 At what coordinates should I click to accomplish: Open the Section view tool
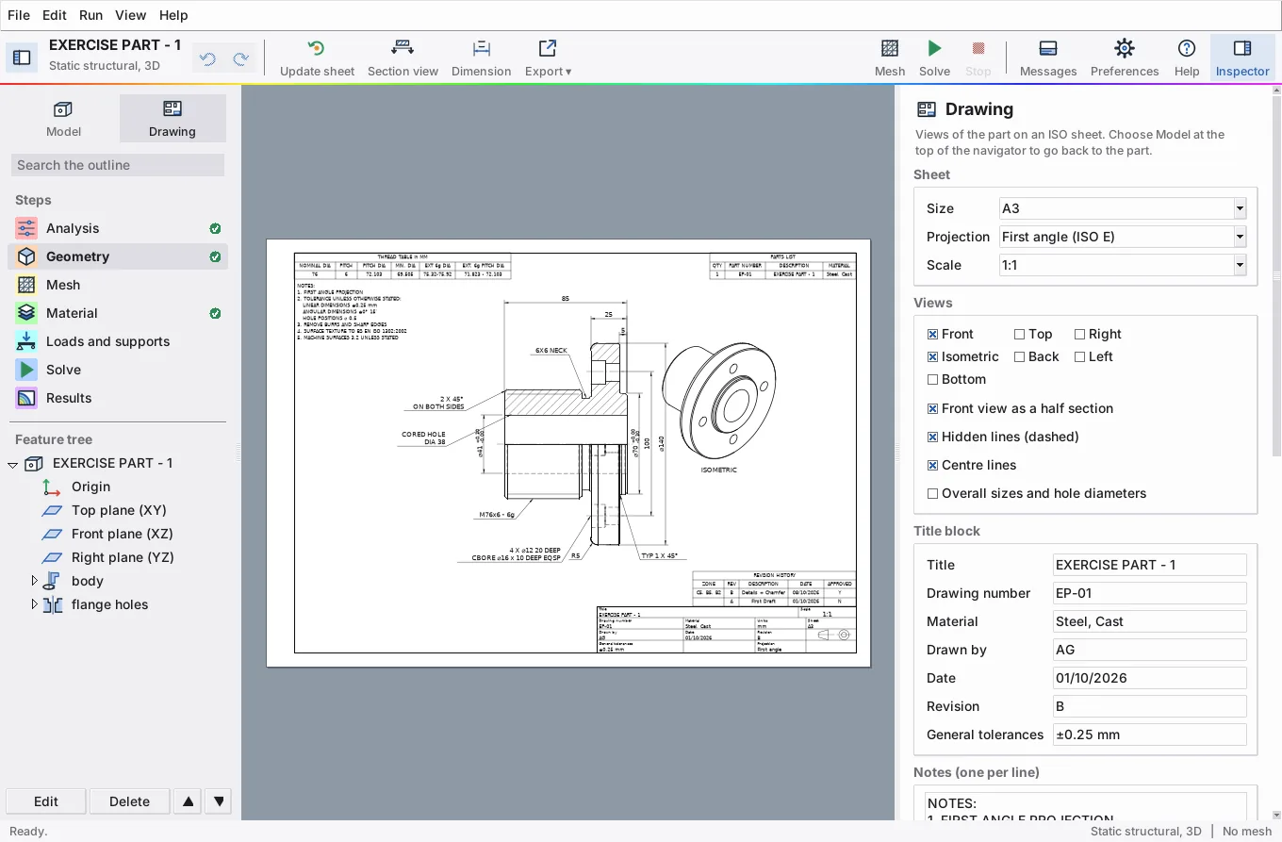(403, 58)
